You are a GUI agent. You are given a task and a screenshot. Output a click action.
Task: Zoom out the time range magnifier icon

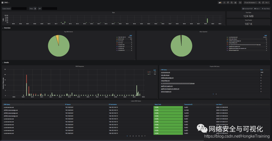pos(259,3)
